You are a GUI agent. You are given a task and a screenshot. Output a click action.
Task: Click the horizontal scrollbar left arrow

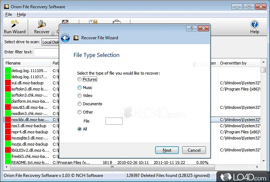tap(6, 167)
